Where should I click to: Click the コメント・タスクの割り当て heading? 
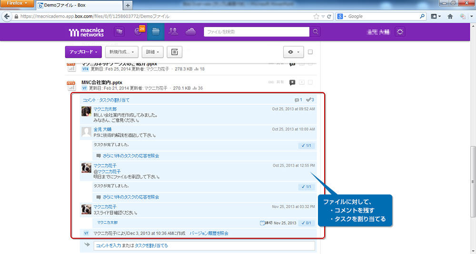point(106,100)
